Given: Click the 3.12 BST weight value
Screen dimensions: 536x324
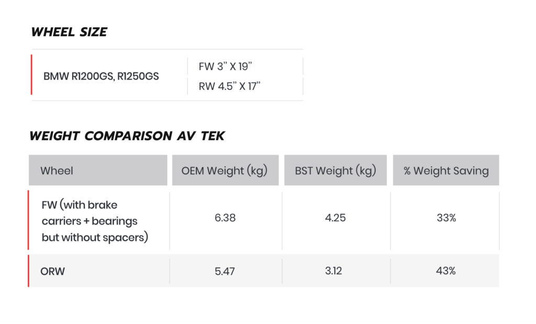Looking at the screenshot, I should click(333, 271).
